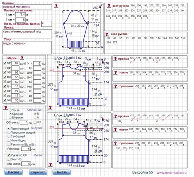Open help icon for front piece пройма

point(115,116)
